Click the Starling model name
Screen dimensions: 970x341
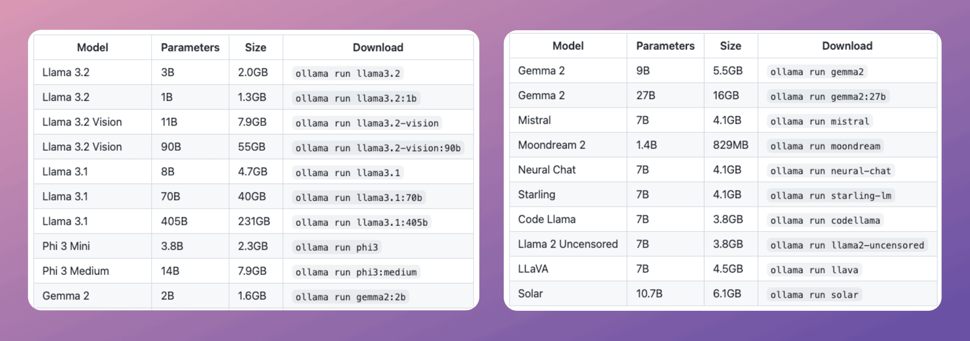pyautogui.click(x=536, y=194)
